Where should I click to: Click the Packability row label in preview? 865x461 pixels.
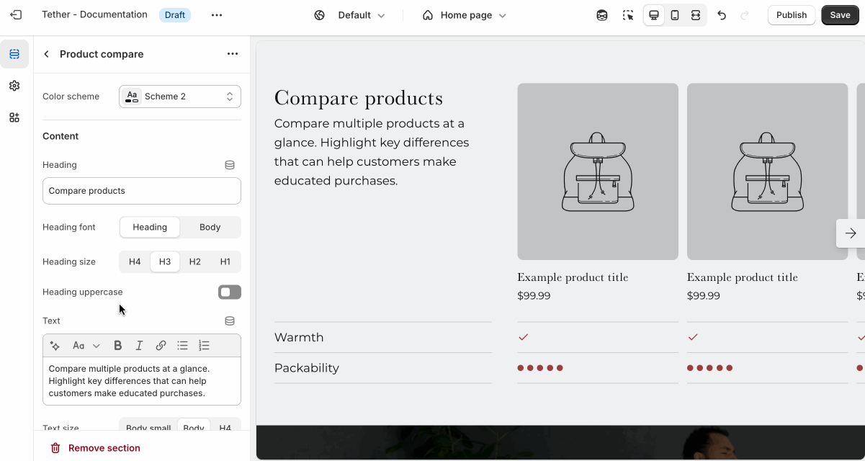[x=307, y=368]
